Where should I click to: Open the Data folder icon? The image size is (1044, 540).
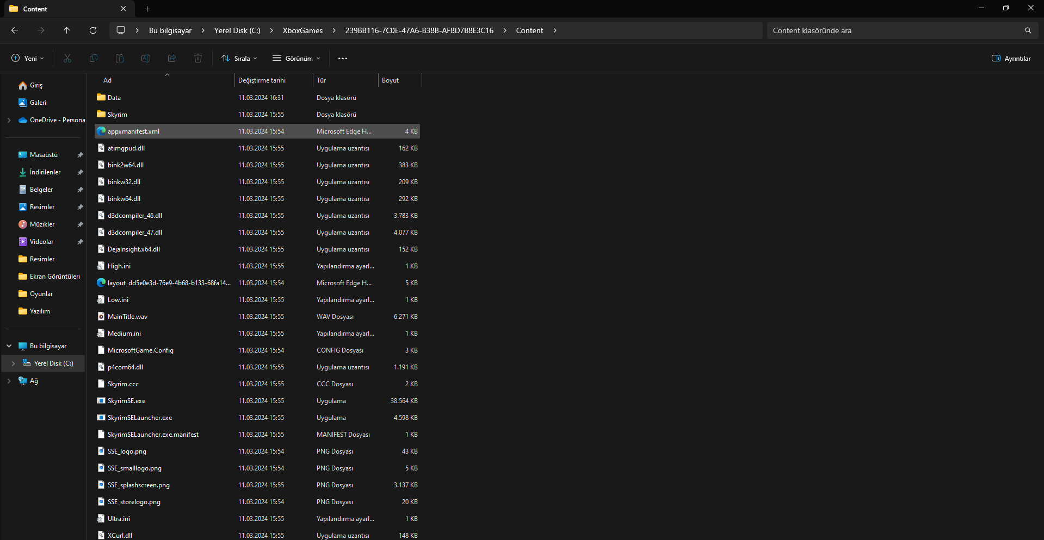tap(101, 98)
